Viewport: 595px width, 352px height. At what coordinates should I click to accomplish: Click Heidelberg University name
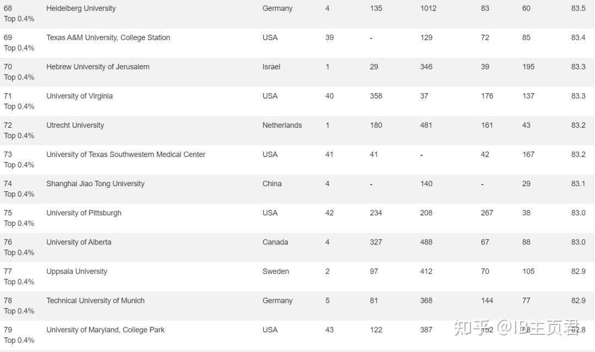81,8
